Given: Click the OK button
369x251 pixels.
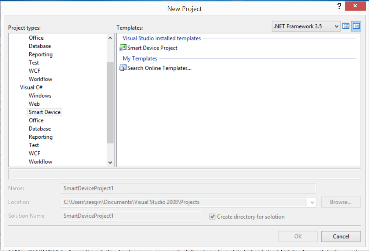Looking at the screenshot, I should pyautogui.click(x=298, y=236).
